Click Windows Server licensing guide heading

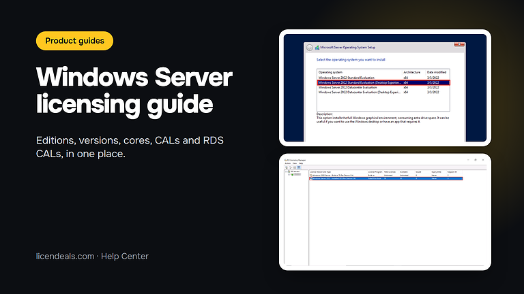pos(134,91)
